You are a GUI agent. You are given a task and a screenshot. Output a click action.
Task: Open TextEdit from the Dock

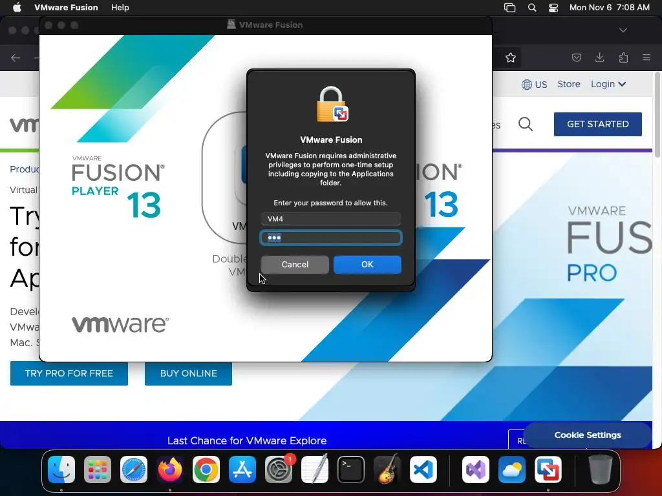click(315, 470)
